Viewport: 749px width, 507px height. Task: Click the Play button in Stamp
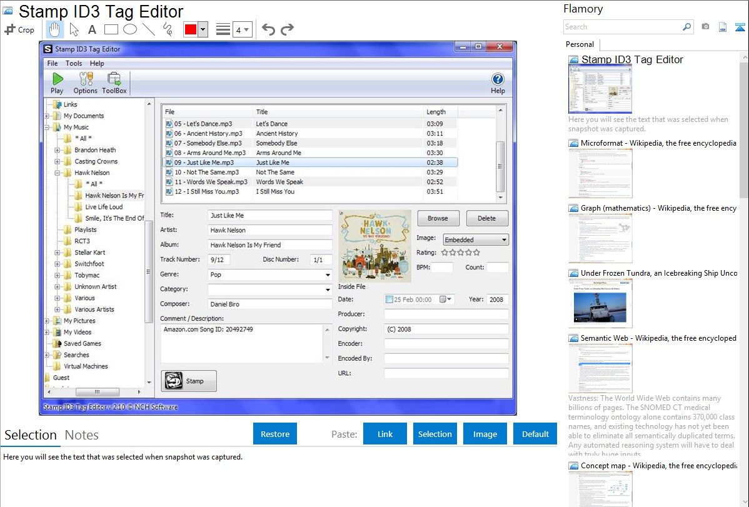(58, 83)
